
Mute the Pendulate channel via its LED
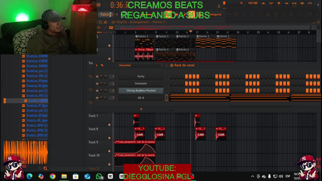point(97,83)
